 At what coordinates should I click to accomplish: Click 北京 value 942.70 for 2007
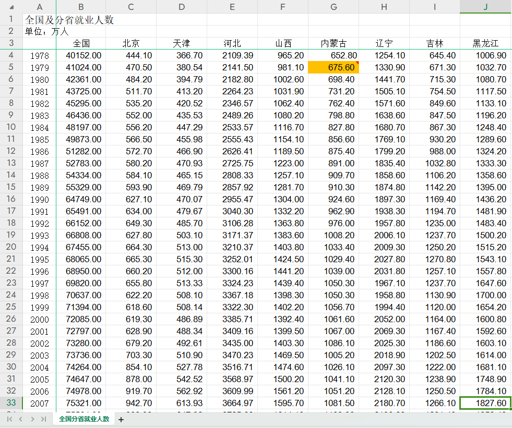[131, 403]
